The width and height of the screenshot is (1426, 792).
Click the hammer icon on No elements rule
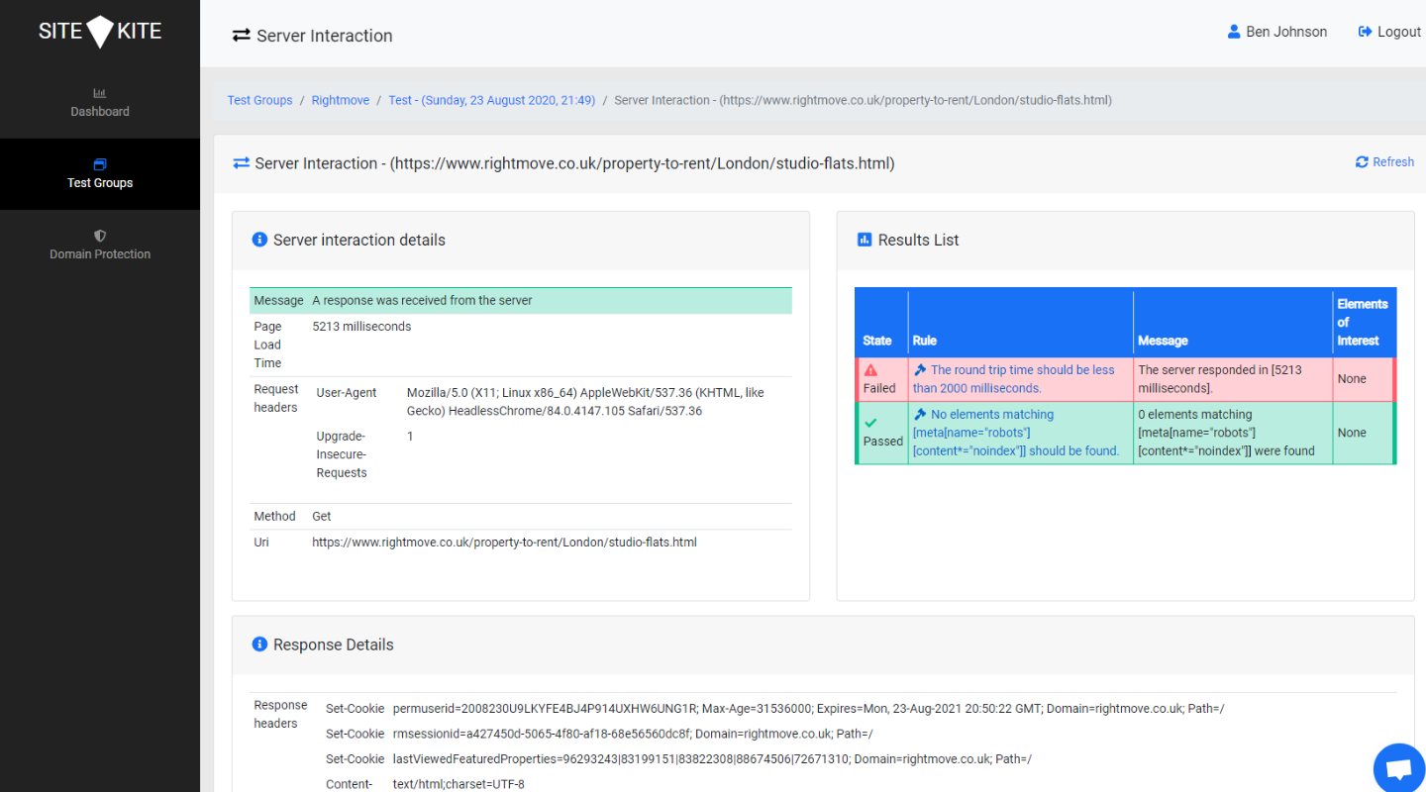[x=920, y=415]
